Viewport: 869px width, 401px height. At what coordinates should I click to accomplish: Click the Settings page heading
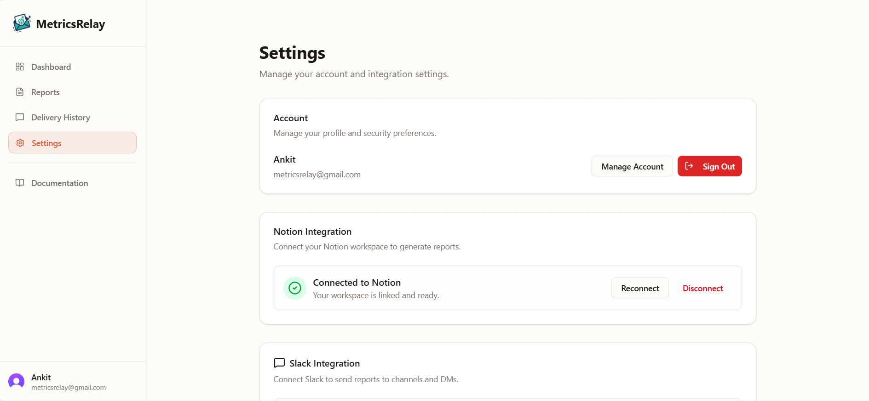[x=292, y=53]
